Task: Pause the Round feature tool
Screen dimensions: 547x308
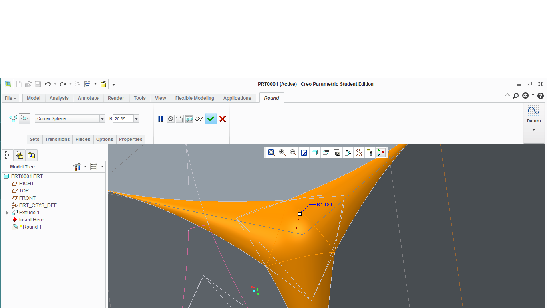Action: pos(161,119)
